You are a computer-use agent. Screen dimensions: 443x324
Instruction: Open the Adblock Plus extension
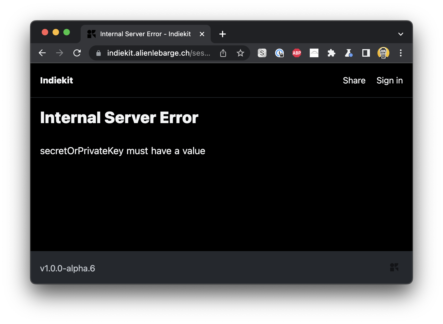pos(297,53)
